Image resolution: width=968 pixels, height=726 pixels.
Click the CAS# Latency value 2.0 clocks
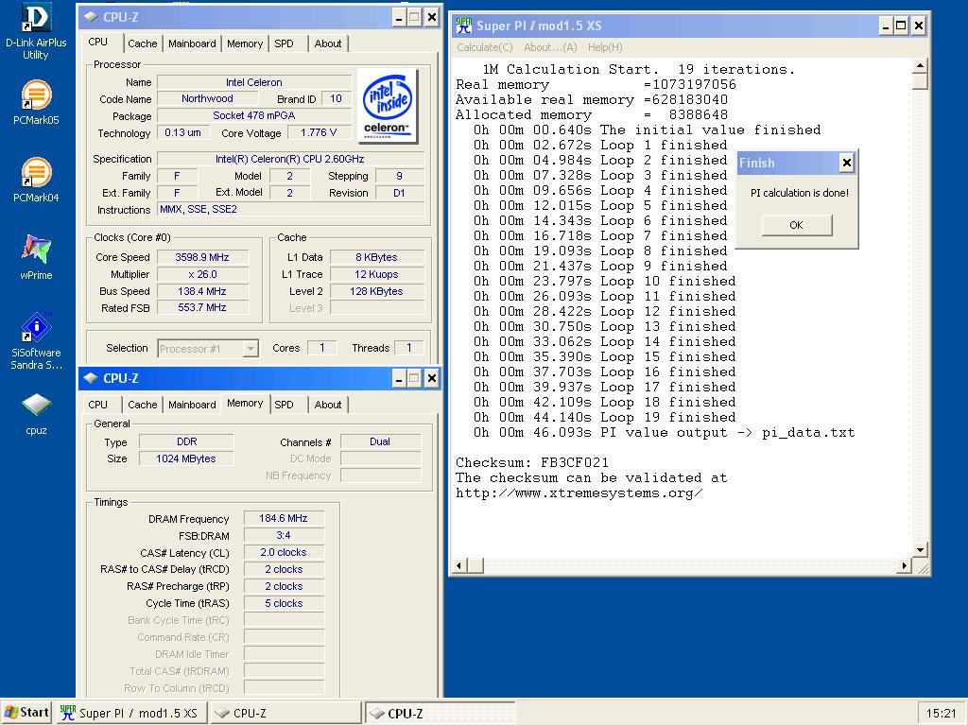[284, 552]
